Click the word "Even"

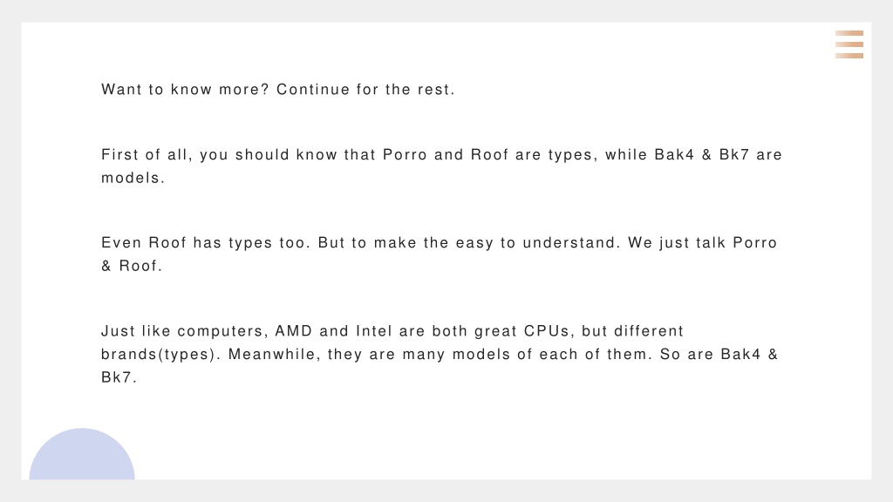121,243
